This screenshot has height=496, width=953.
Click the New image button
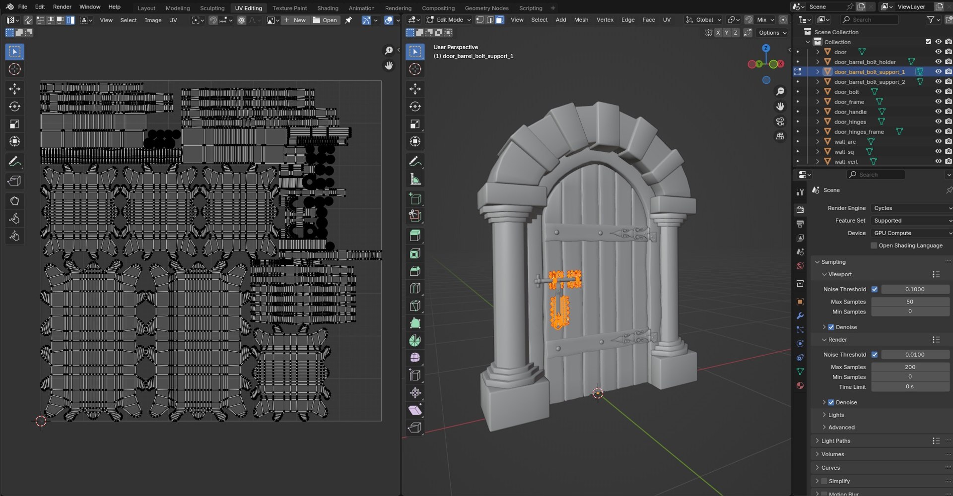click(x=295, y=20)
